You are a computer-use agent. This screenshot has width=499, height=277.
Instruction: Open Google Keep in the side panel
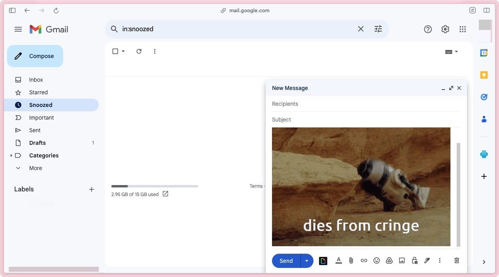484,75
